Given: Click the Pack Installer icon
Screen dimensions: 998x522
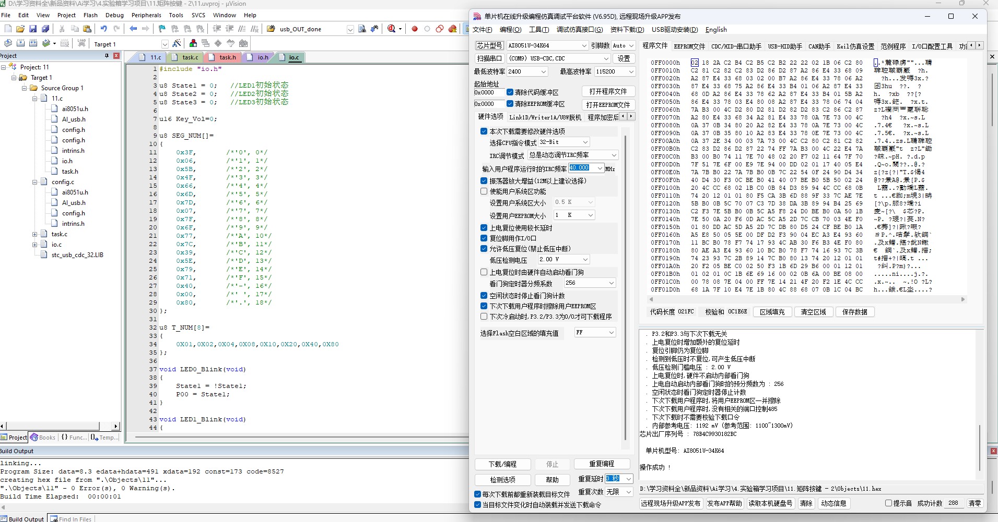Looking at the screenshot, I should click(x=243, y=43).
